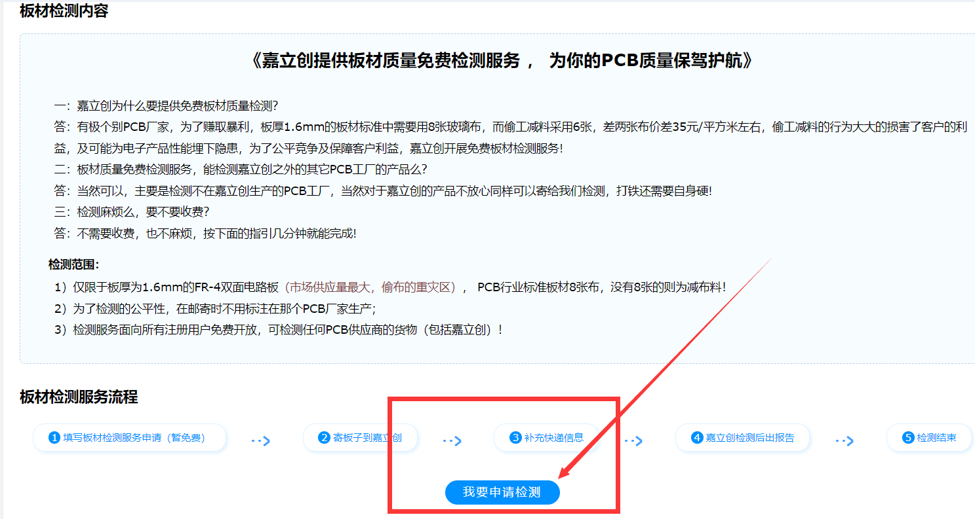Click the 板材检测服务流程 section heading
This screenshot has width=975, height=519.
[79, 397]
